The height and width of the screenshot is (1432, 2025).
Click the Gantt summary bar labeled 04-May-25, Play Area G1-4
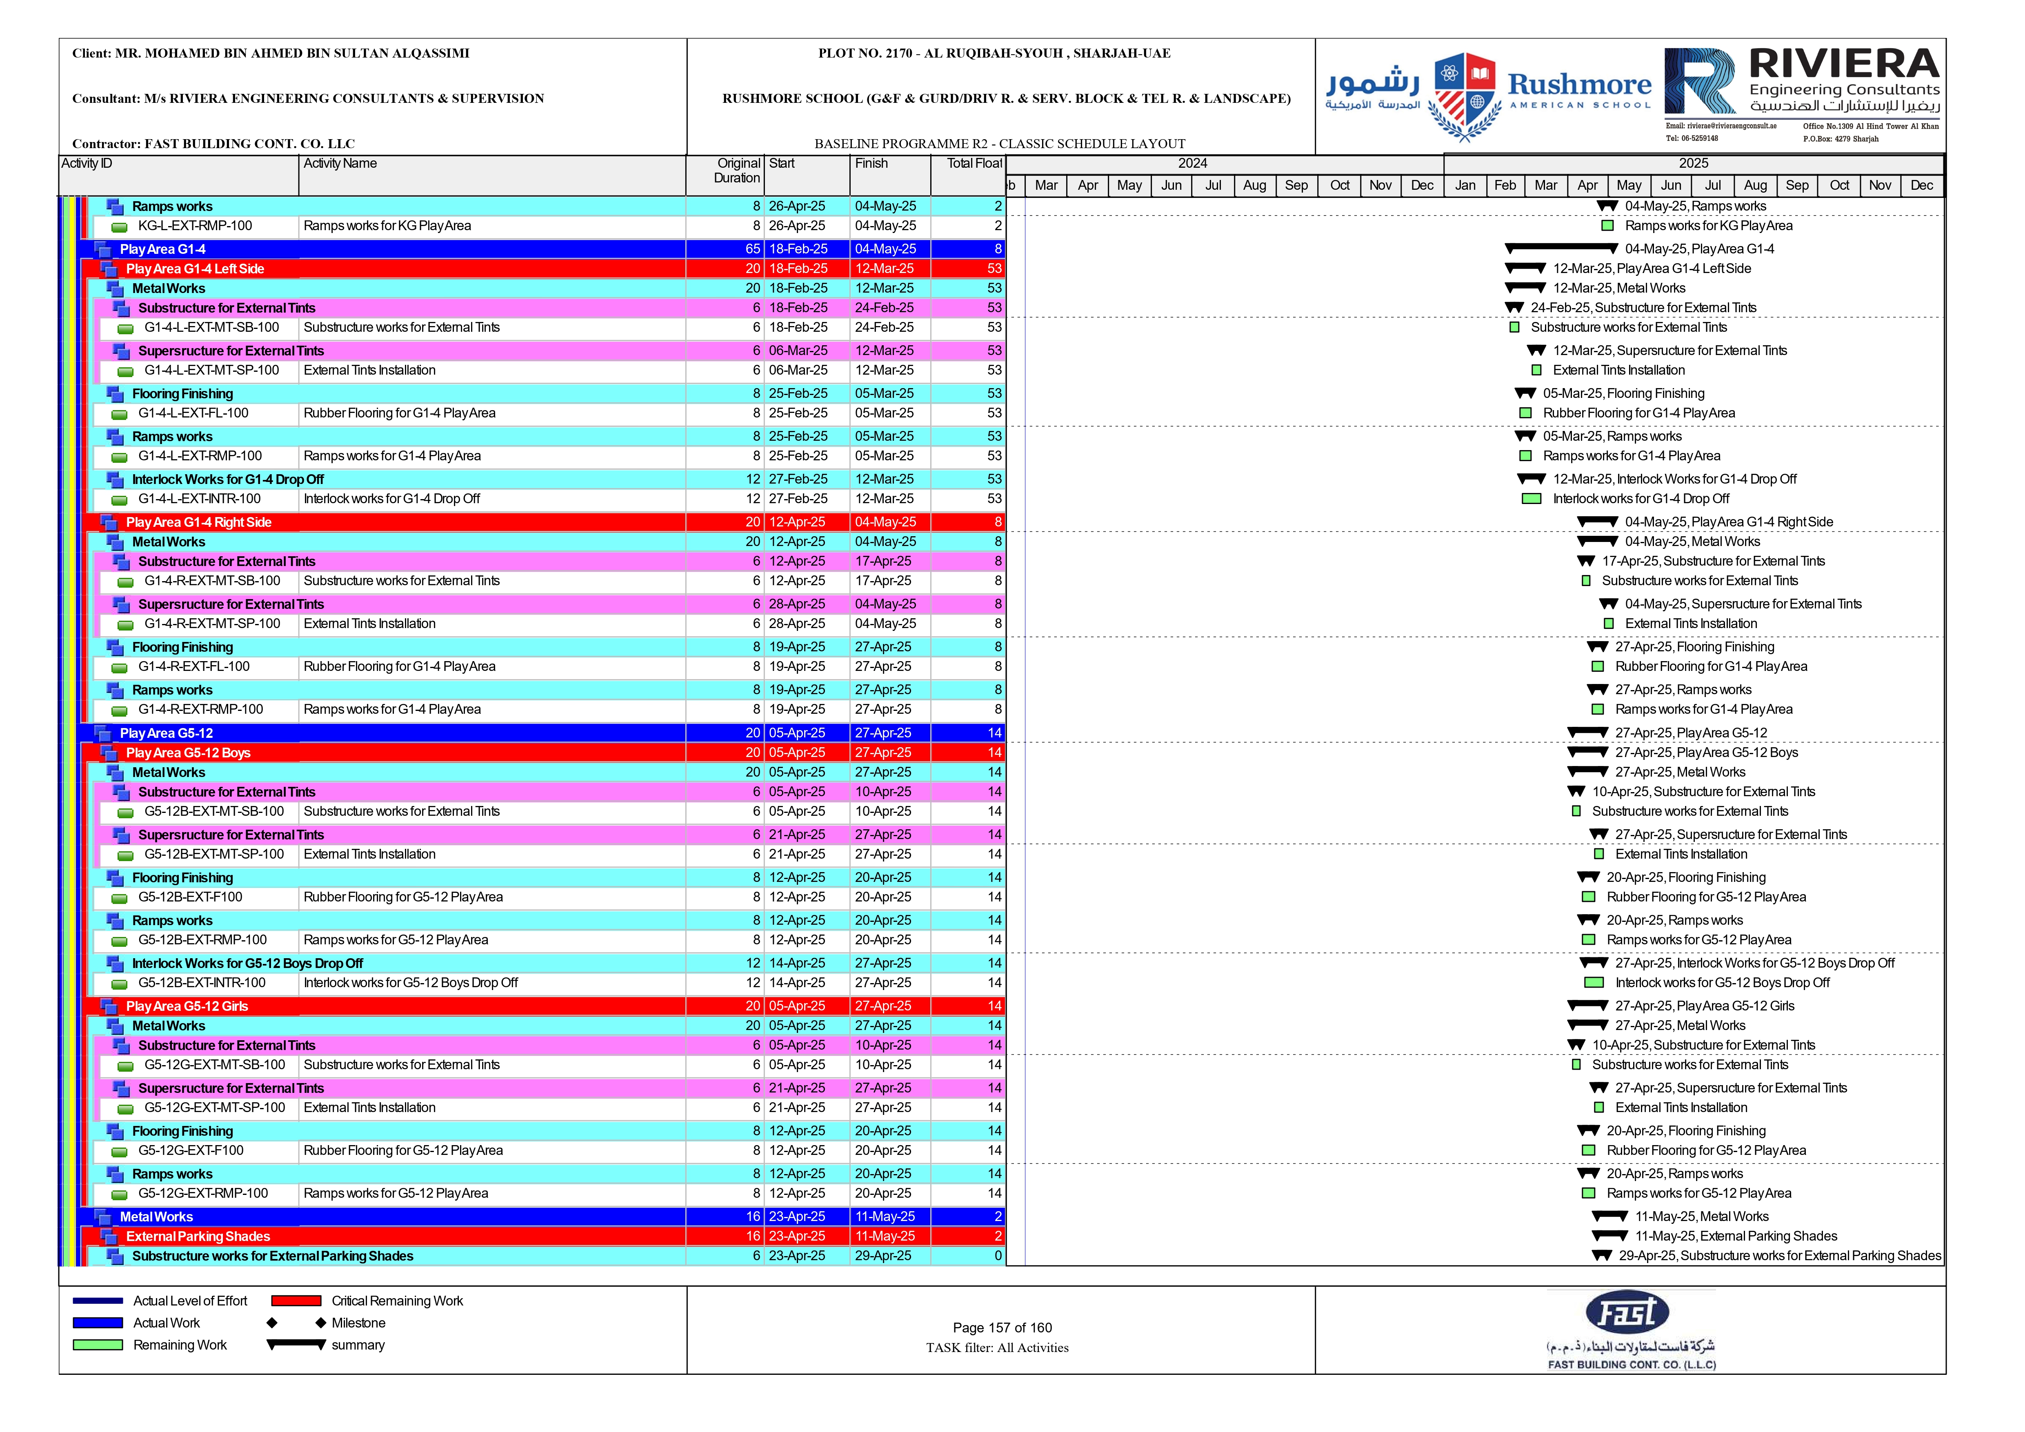(x=1561, y=249)
